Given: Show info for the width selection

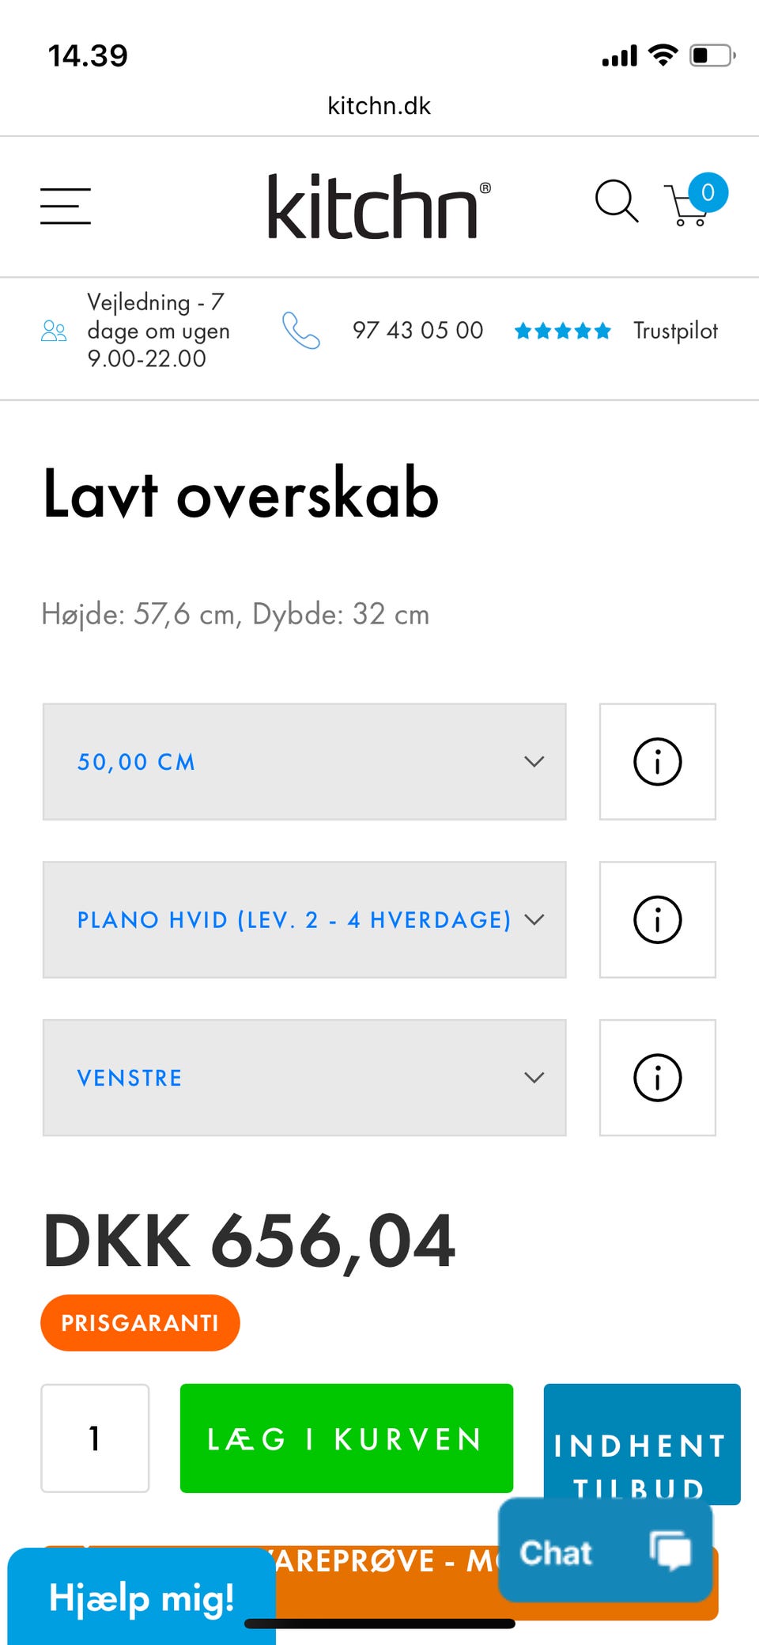Looking at the screenshot, I should click(x=657, y=761).
